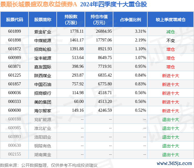The image size is (194, 168).
Task: Select stock name 嘉友国际
Action: [43, 67]
